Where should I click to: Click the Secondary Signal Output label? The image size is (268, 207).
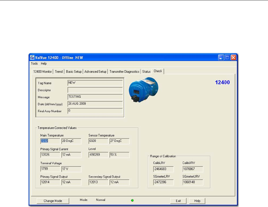coord(104,177)
